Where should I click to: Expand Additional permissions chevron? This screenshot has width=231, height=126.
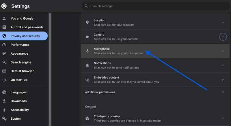tap(223, 92)
